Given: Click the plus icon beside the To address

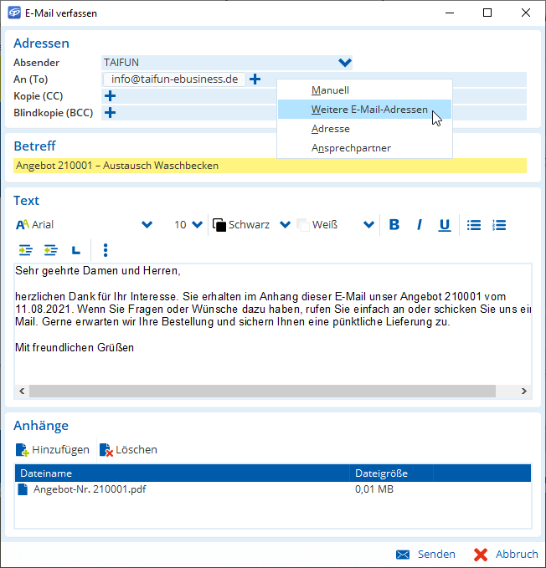Looking at the screenshot, I should coord(255,79).
